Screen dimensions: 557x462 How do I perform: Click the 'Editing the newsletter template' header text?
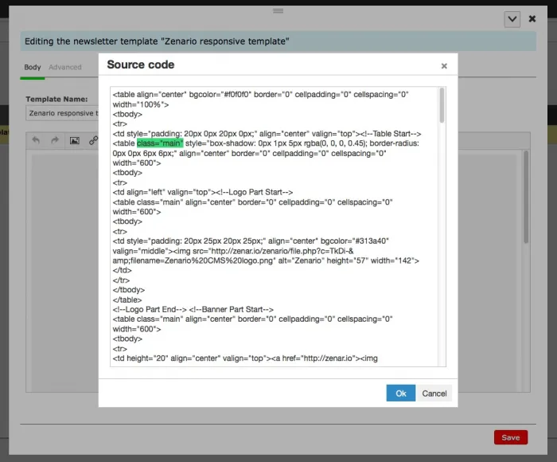point(157,41)
